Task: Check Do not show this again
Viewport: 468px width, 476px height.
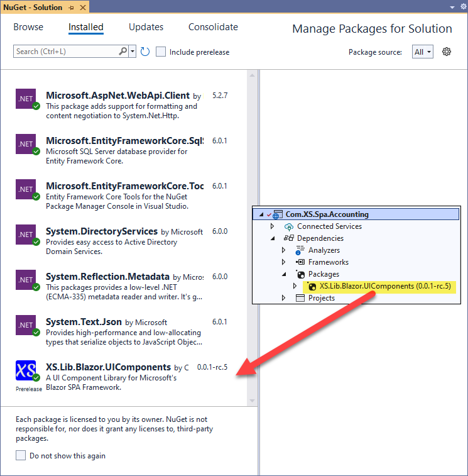Action: pos(21,455)
